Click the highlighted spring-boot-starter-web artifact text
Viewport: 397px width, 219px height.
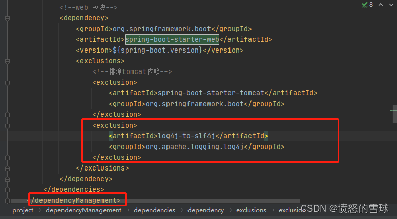click(172, 39)
